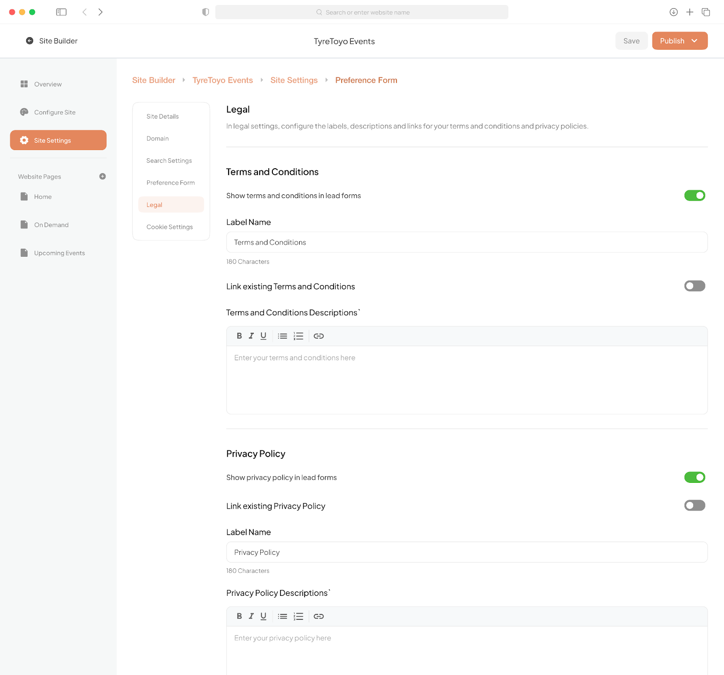
Task: Go back with the browser back arrow
Action: pyautogui.click(x=85, y=12)
